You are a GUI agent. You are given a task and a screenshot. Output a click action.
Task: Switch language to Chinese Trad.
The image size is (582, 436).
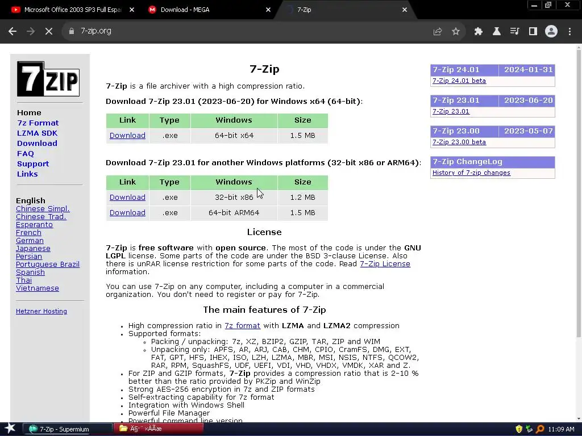pos(41,216)
